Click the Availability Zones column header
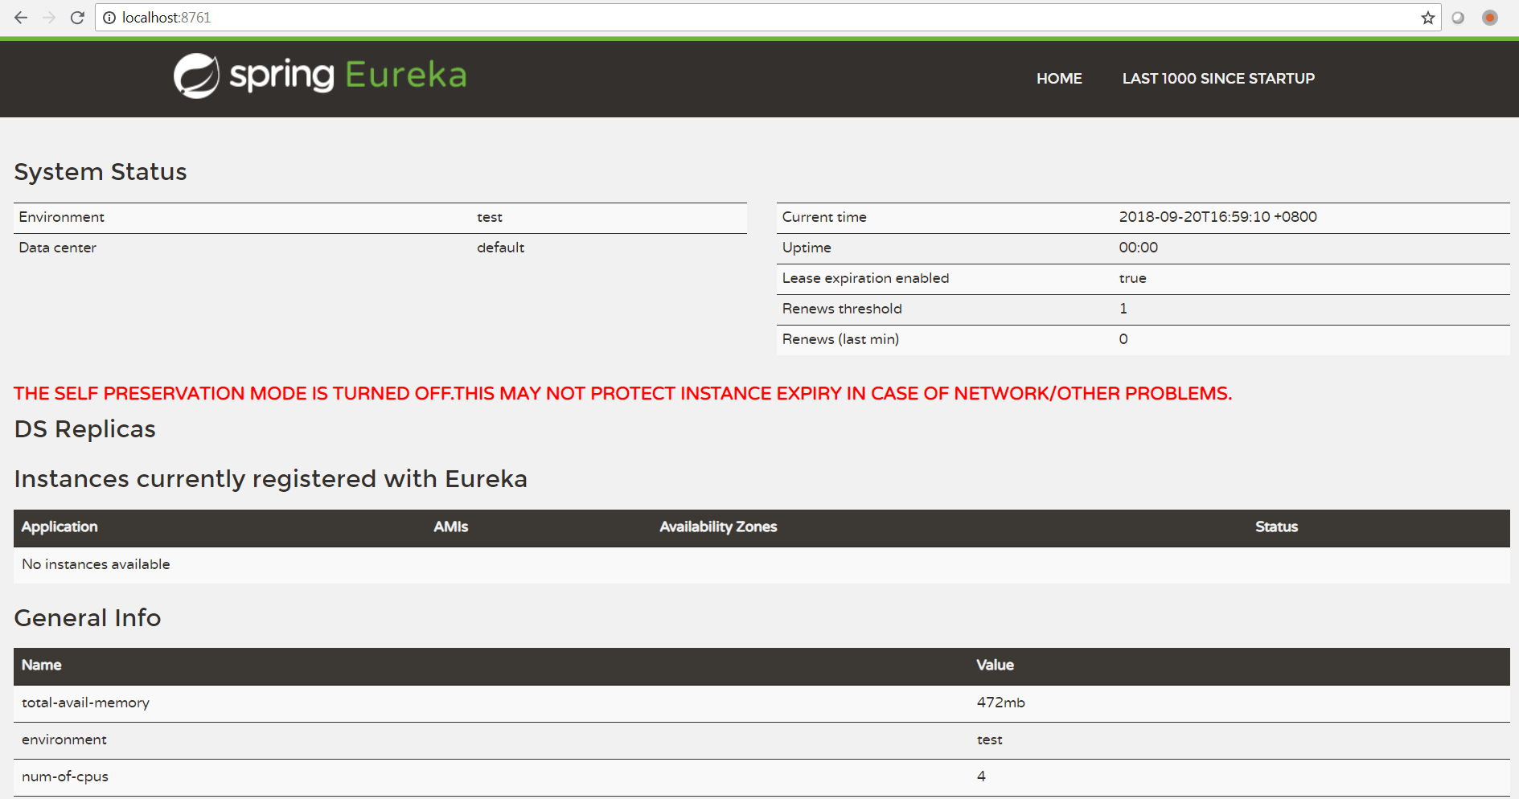The height and width of the screenshot is (799, 1519). [x=718, y=527]
